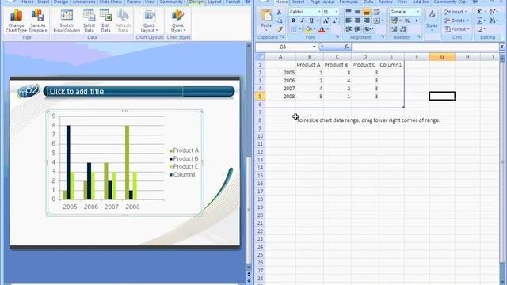Image resolution: width=507 pixels, height=285 pixels.
Task: Switch to Excel Formulas tab
Action: (349, 2)
